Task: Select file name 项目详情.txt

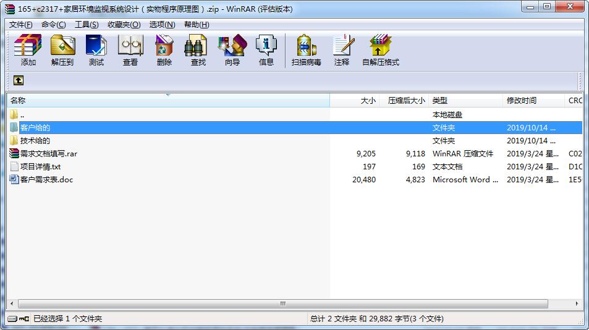Action: coord(41,166)
